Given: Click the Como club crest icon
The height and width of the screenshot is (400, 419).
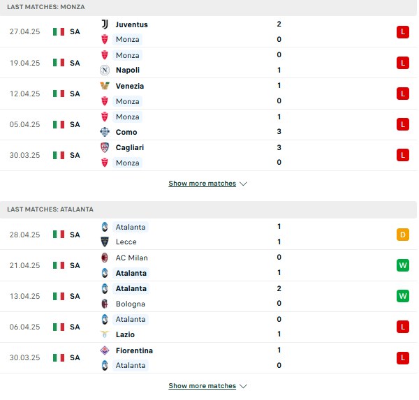Looking at the screenshot, I should 105,132.
